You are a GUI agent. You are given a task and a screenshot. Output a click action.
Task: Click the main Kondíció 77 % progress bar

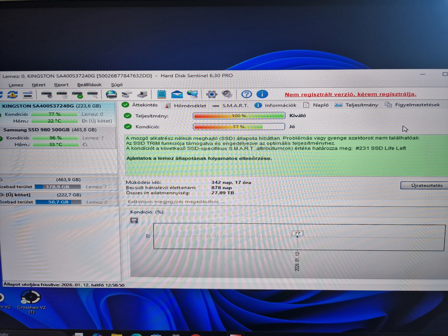[239, 126]
